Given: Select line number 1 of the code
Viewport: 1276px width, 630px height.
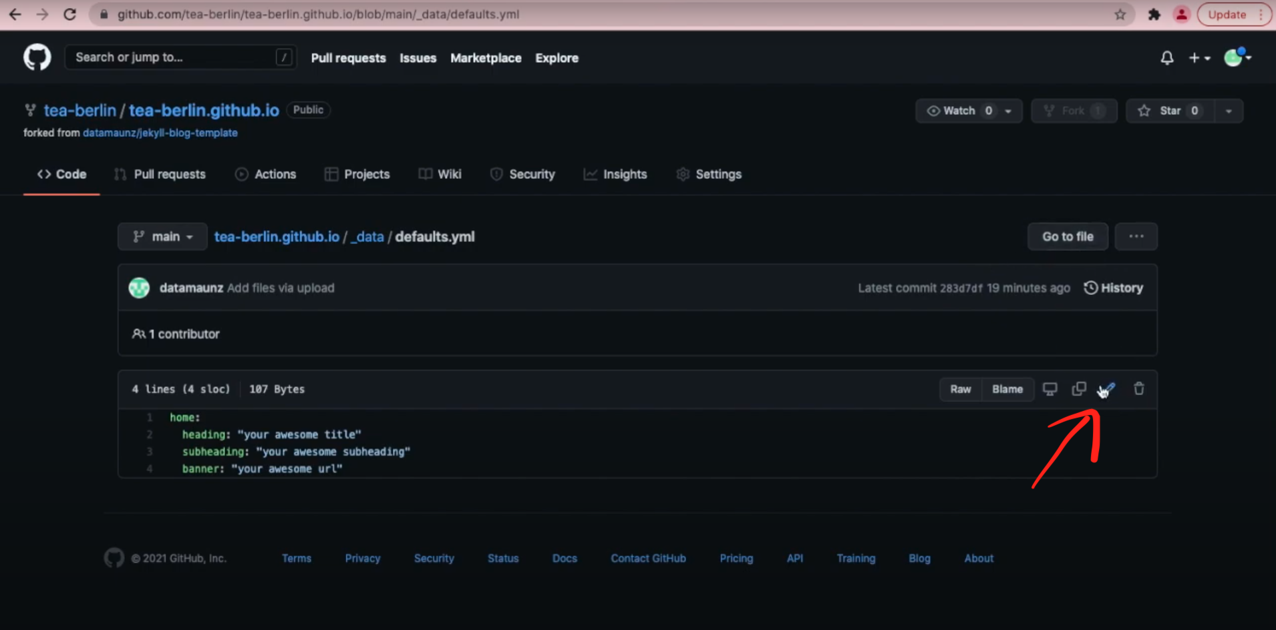Looking at the screenshot, I should [150, 417].
